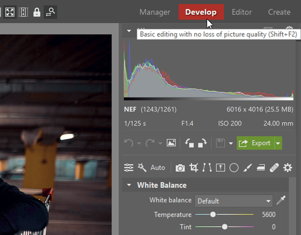This screenshot has width=301, height=235.
Task: Click the (1243/1261) photo counter
Action: (x=159, y=109)
